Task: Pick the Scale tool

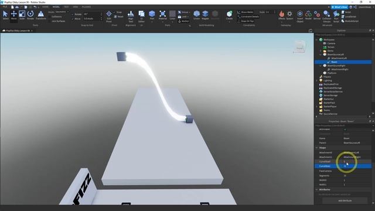Action: (22, 15)
